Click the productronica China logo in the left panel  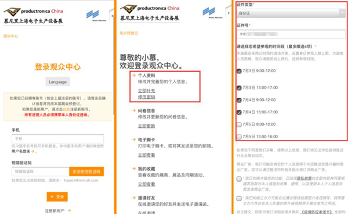[x=33, y=16]
